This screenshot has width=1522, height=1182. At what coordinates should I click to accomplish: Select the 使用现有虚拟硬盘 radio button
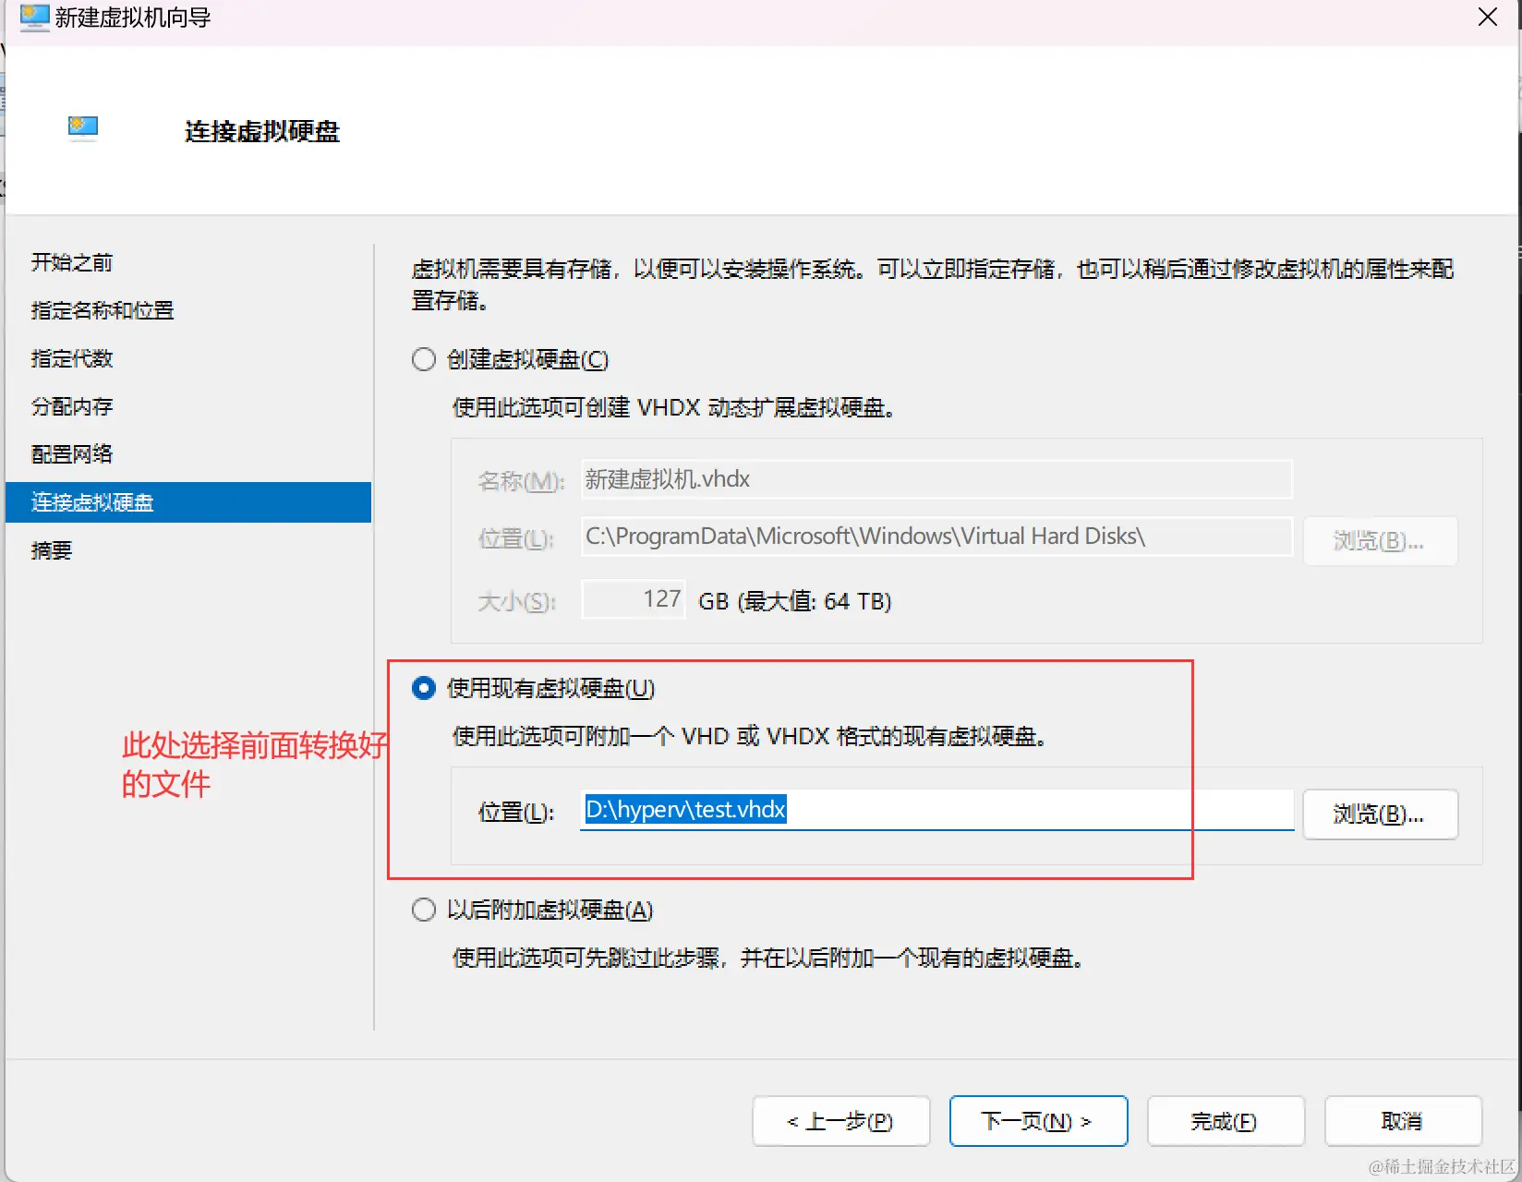423,688
